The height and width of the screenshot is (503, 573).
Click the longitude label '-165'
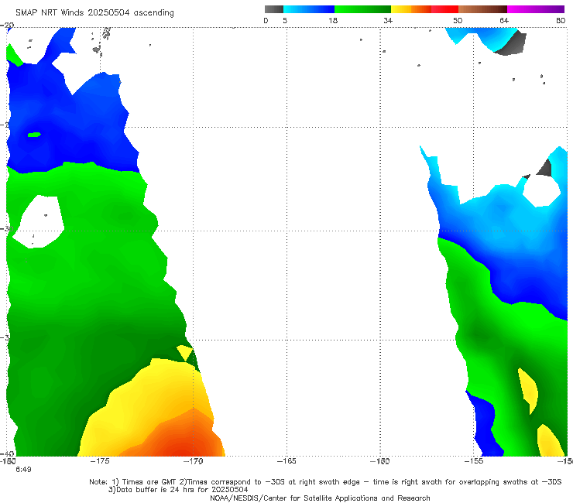[286, 461]
